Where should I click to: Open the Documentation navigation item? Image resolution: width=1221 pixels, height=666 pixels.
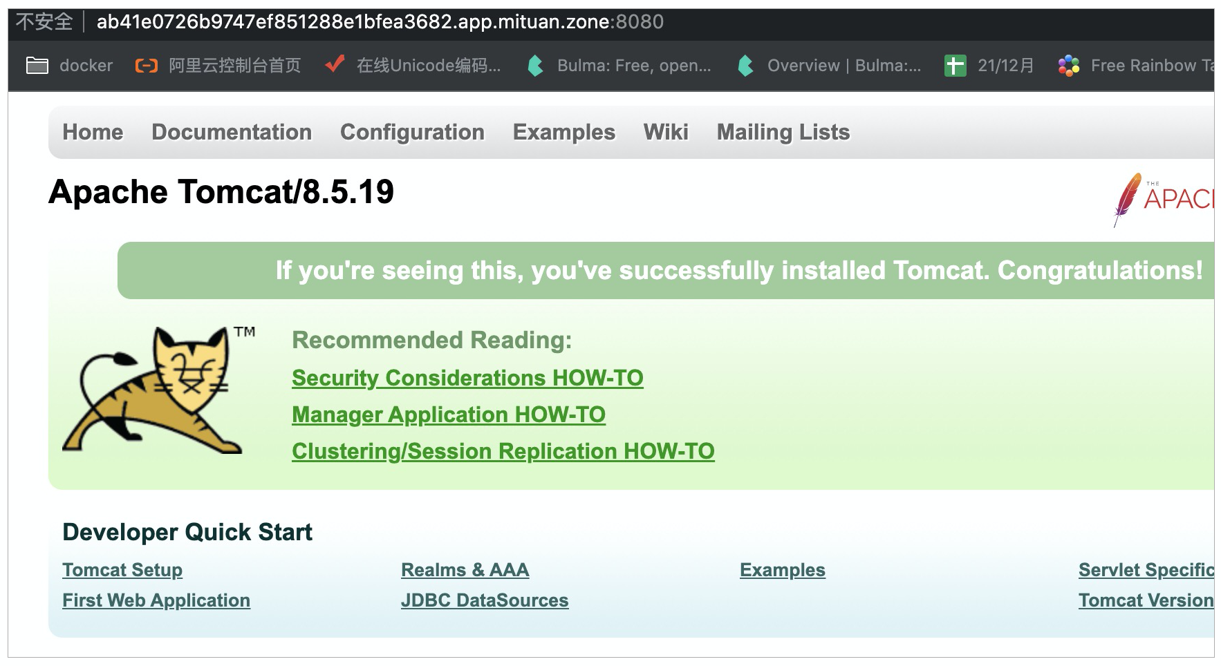click(x=232, y=132)
